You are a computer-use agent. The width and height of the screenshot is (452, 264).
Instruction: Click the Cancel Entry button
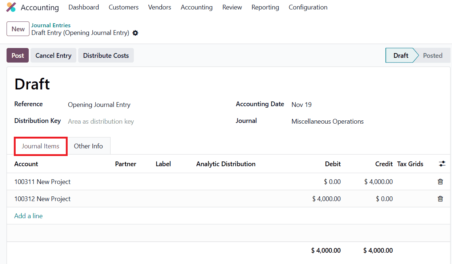pos(53,55)
